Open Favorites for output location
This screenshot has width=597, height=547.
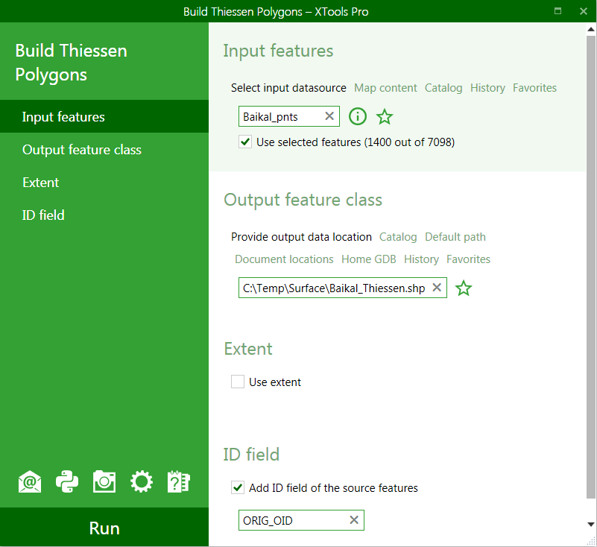pyautogui.click(x=468, y=259)
